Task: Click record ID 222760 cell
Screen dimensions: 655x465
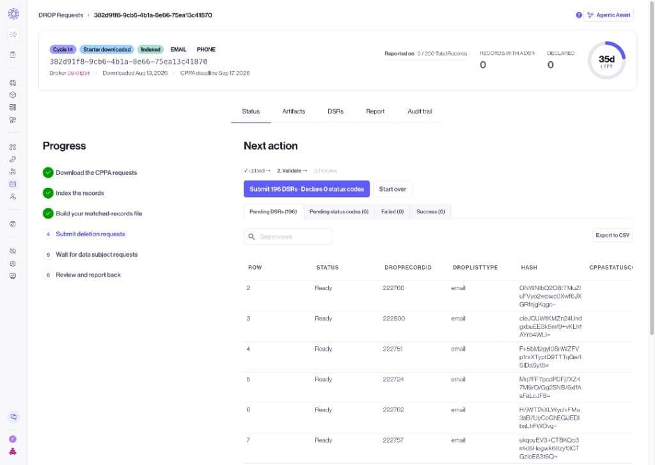Action: pyautogui.click(x=393, y=288)
